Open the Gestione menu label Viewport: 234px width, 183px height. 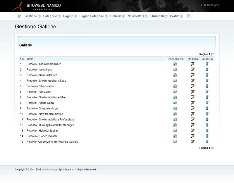pyautogui.click(x=31, y=16)
